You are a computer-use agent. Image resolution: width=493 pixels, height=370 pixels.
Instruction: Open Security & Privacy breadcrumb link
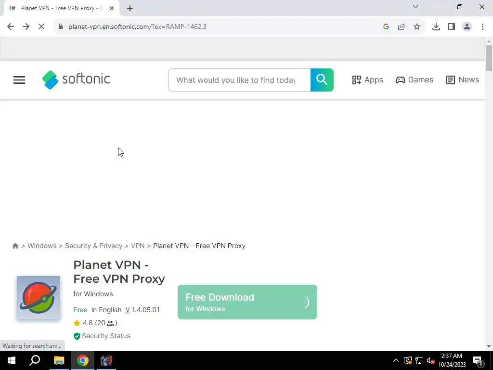pos(94,246)
